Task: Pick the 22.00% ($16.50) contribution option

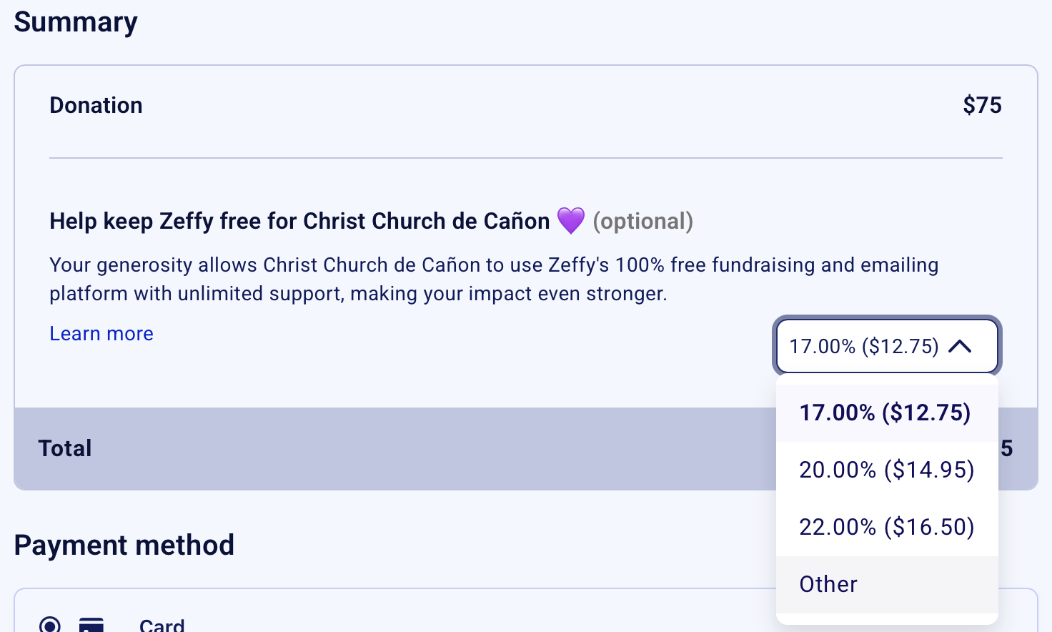Action: [x=886, y=527]
